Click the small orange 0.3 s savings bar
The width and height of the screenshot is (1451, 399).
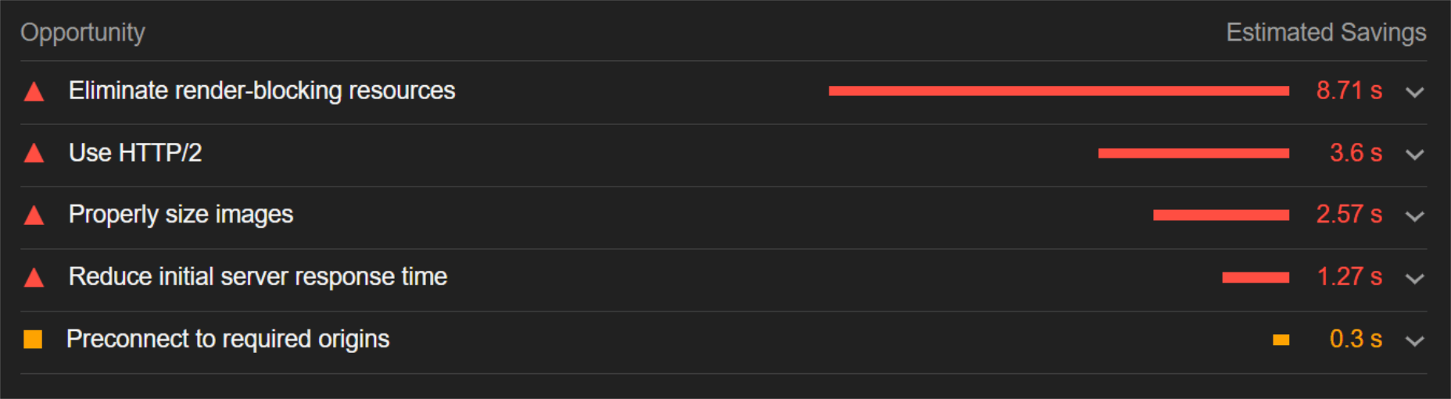1281,340
